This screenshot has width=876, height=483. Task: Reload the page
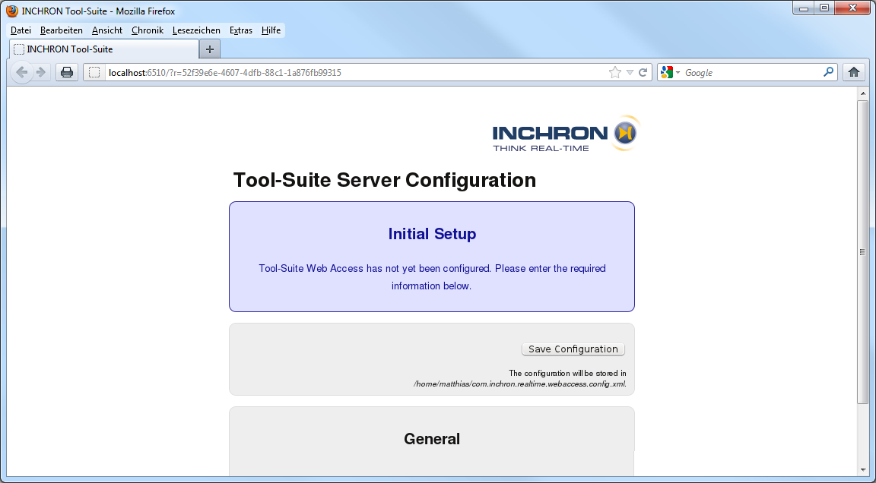coord(643,72)
